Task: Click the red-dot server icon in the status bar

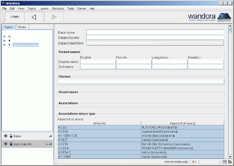Action: (230, 162)
